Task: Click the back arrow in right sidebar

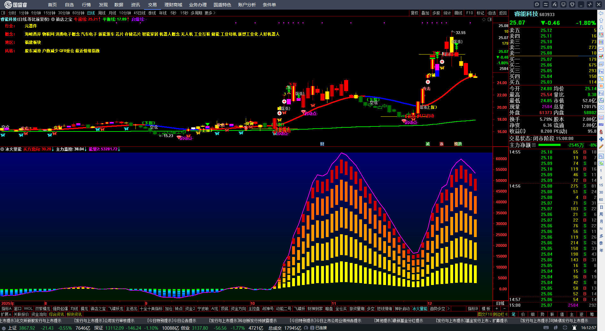Action: coord(601,13)
